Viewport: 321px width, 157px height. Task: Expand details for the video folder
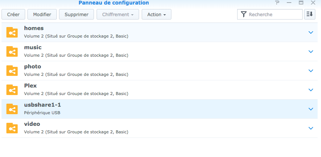coord(310,128)
